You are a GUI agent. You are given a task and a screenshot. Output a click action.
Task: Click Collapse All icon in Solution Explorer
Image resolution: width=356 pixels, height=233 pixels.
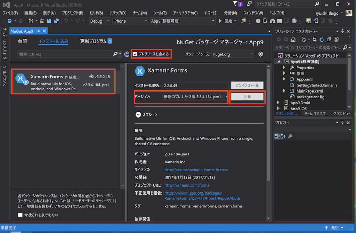[x=329, y=40]
